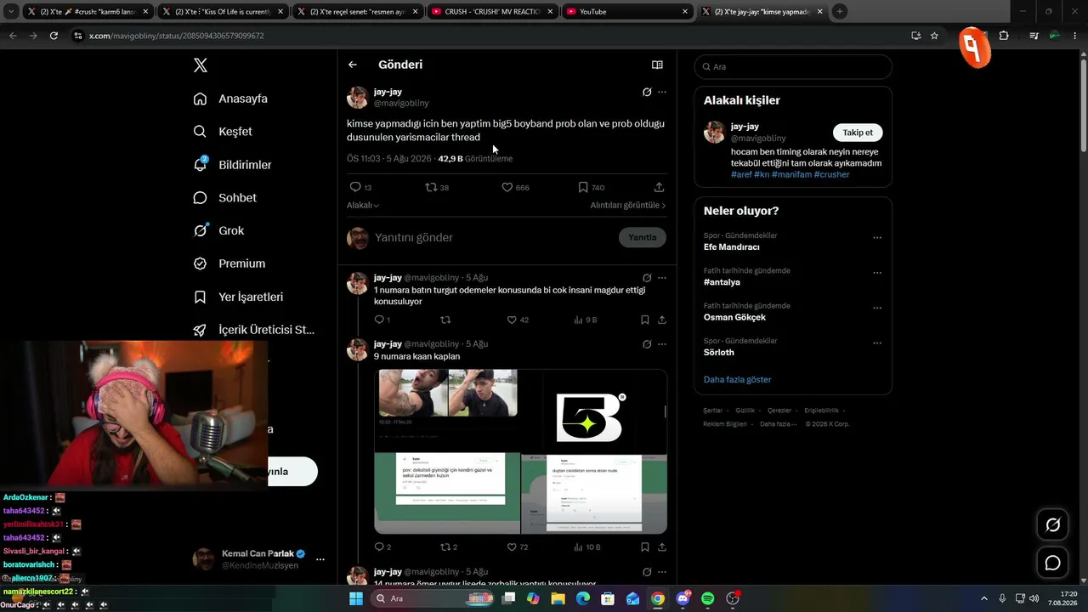Open Windows Start menu
Image resolution: width=1088 pixels, height=612 pixels.
coord(356,598)
